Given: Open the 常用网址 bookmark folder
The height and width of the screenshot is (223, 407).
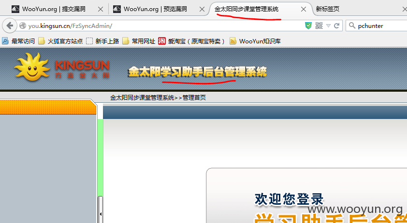Looking at the screenshot, I should 139,41.
